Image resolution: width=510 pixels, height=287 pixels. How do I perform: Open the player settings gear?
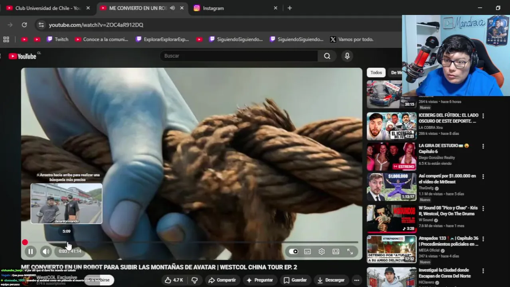pos(322,252)
